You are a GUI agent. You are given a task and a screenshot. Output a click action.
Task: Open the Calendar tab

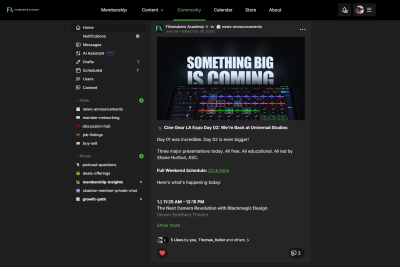click(x=223, y=10)
